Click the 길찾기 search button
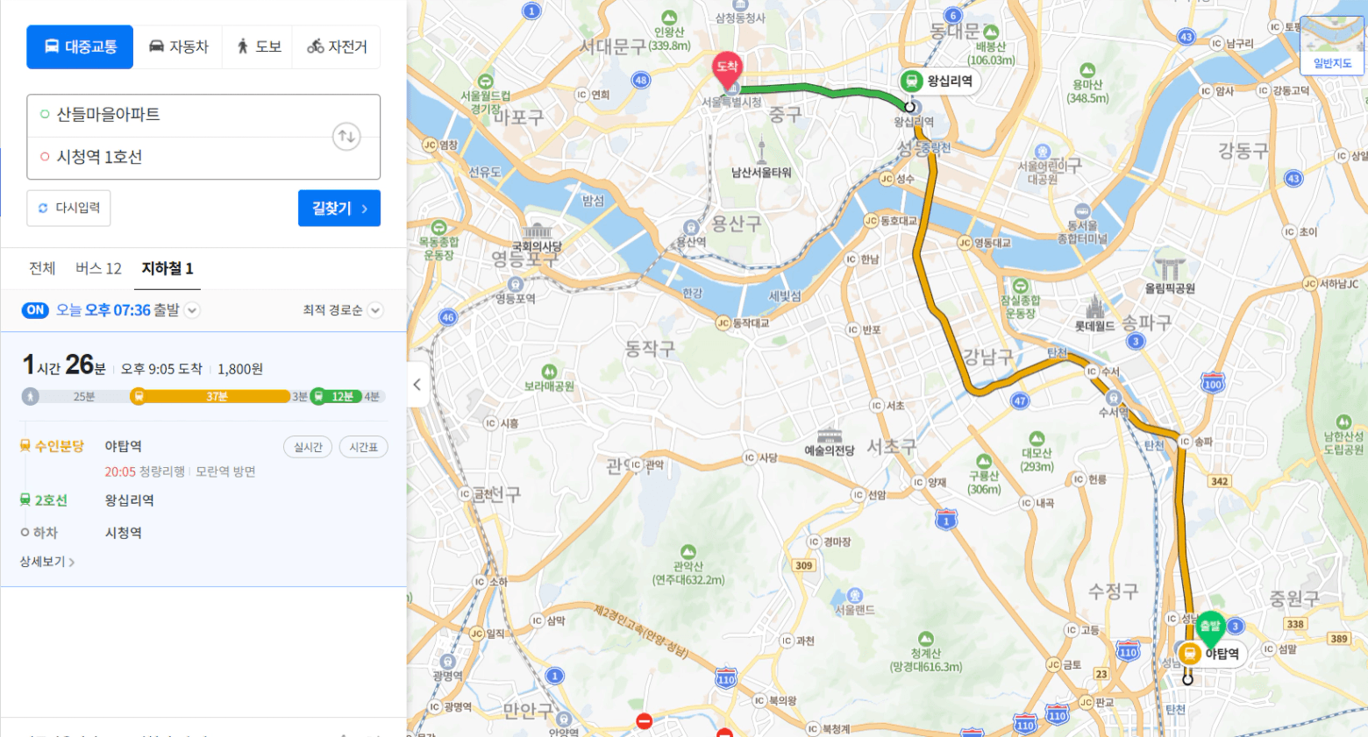Viewport: 1368px width, 737px height. [339, 209]
